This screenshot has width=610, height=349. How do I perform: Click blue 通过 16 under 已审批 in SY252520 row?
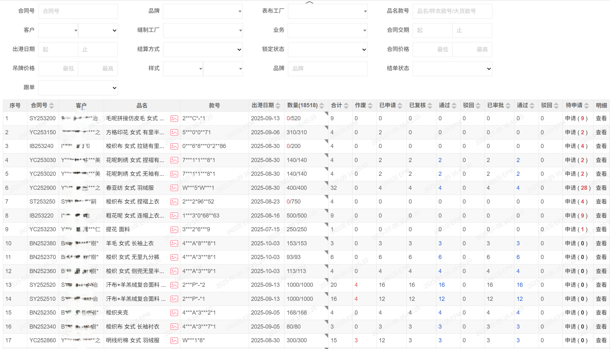click(520, 285)
